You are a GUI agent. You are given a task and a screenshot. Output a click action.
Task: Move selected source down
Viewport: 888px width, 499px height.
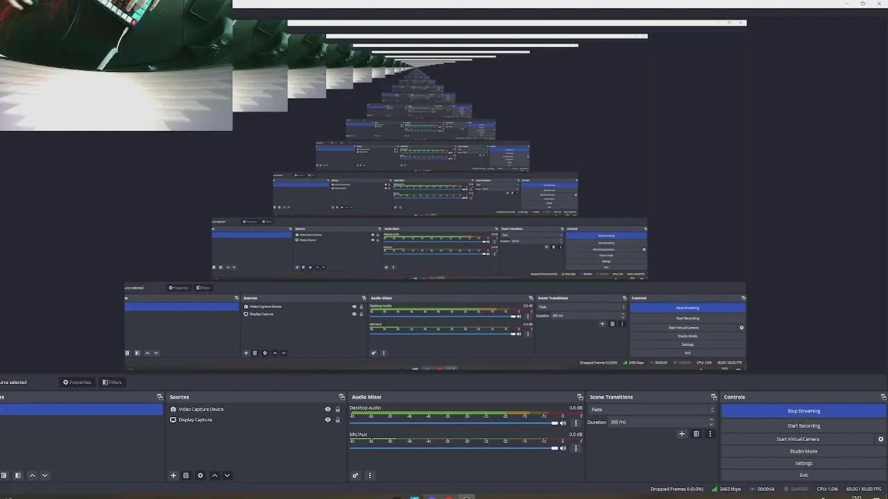point(227,475)
